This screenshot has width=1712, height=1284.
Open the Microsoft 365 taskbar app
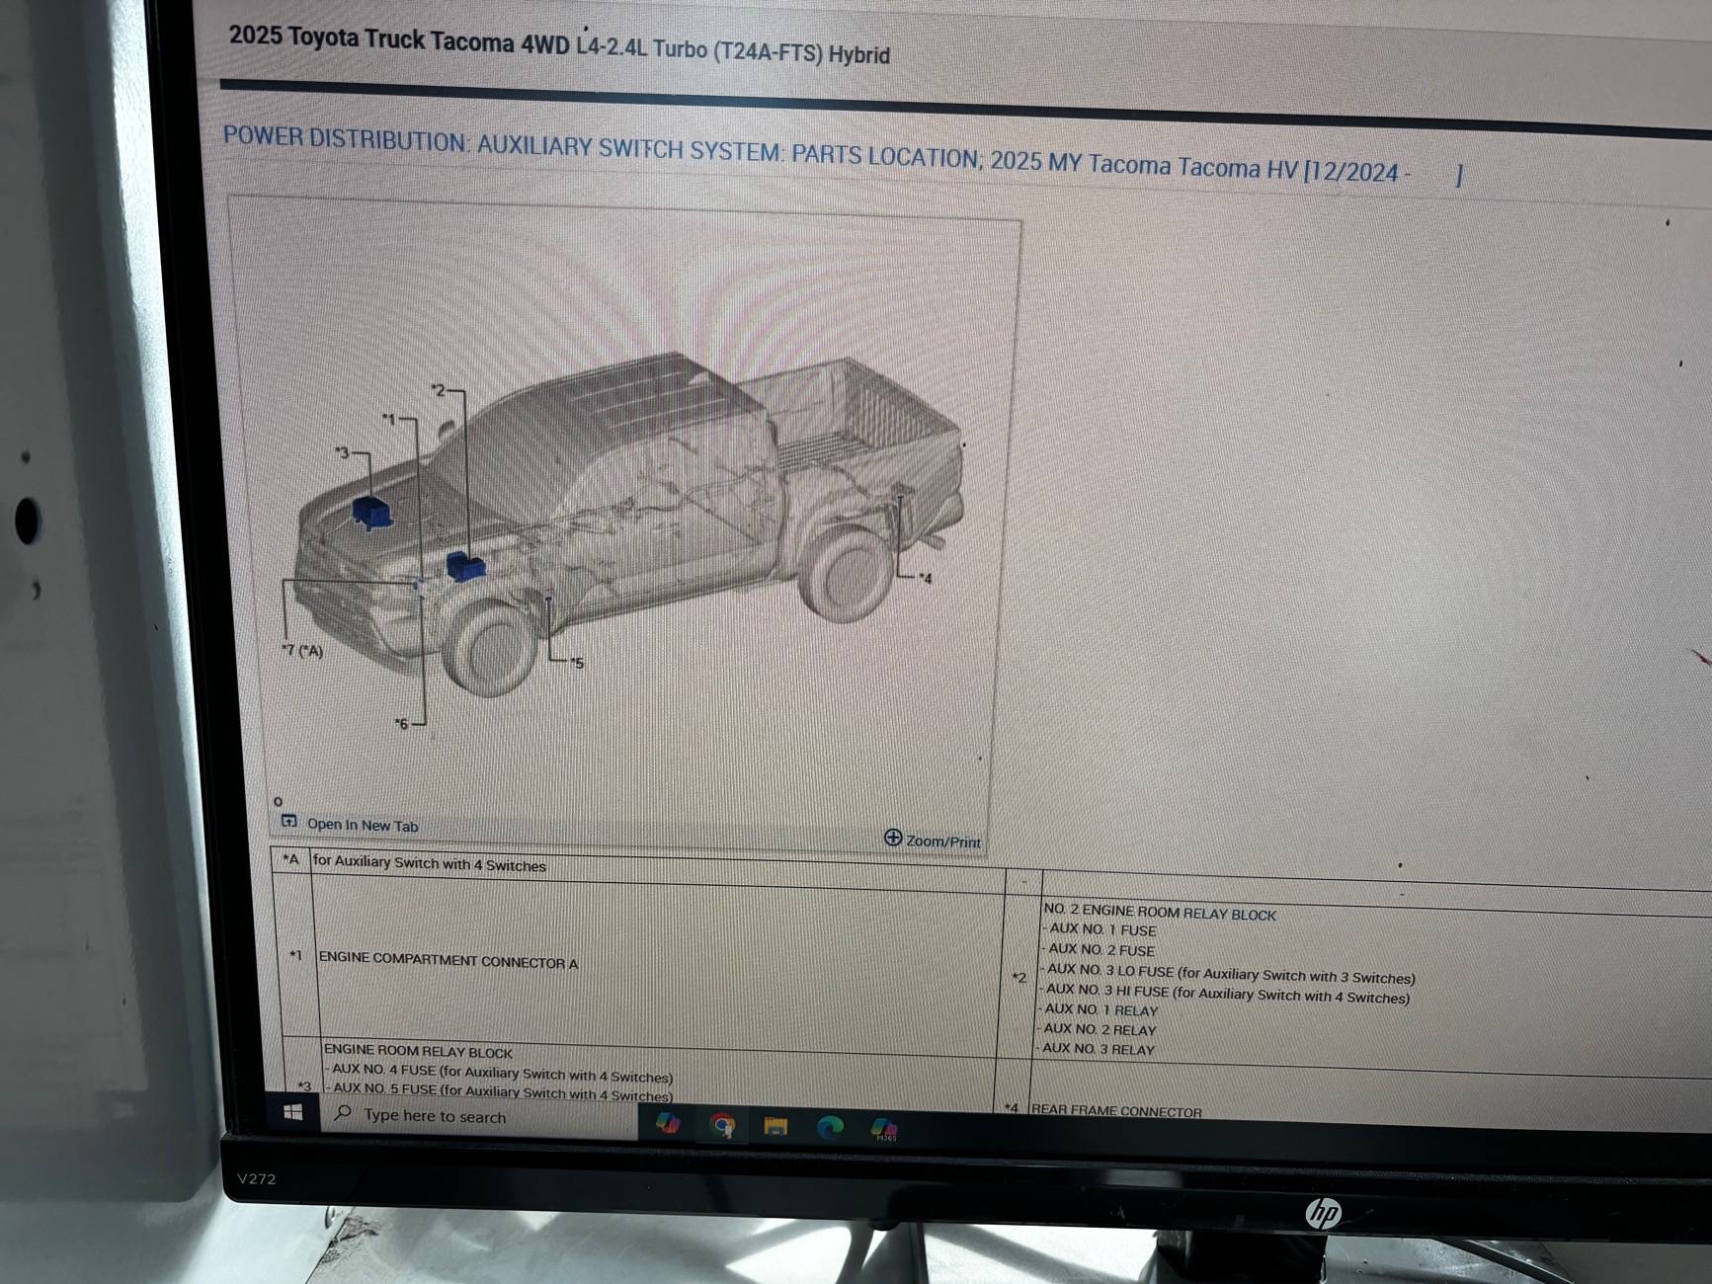tap(884, 1129)
